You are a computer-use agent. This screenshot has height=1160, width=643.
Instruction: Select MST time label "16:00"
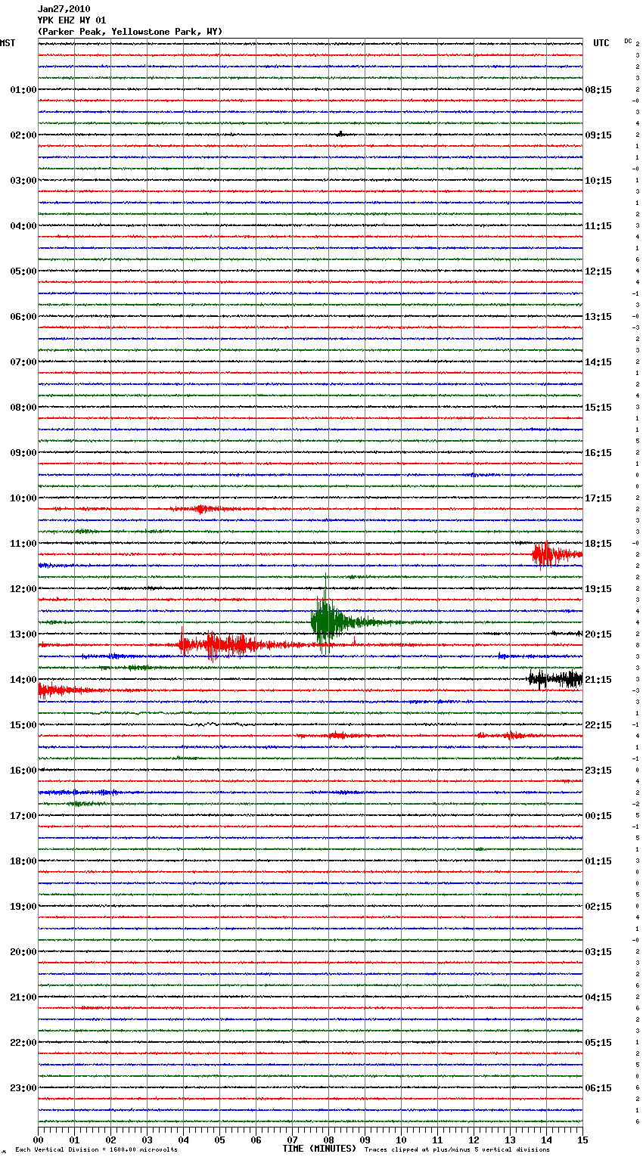23,771
